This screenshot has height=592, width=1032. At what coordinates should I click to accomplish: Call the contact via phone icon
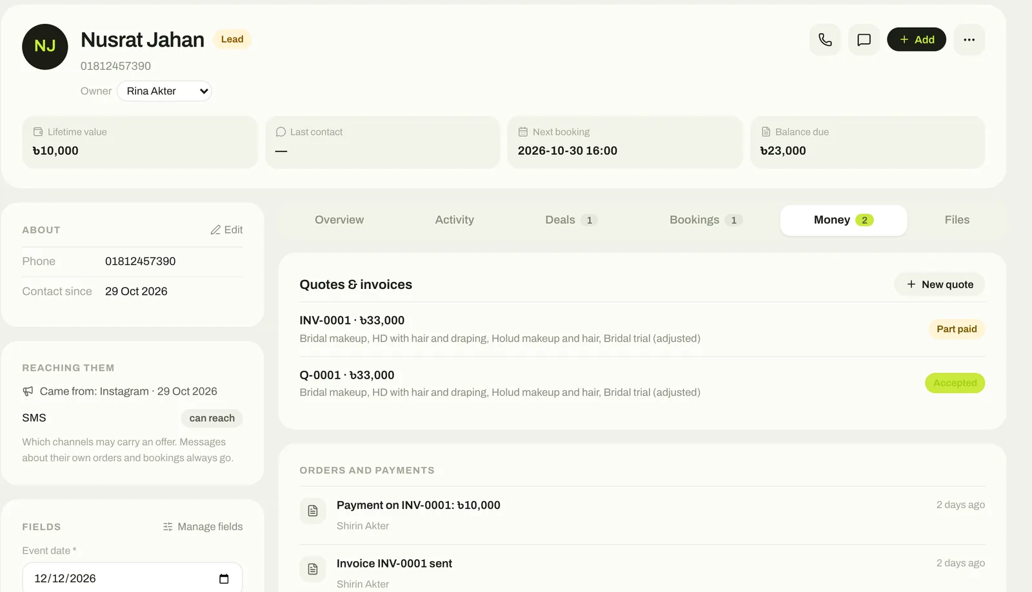825,39
